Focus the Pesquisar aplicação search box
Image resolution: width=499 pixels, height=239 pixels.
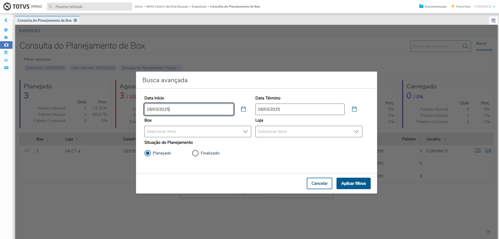point(93,7)
